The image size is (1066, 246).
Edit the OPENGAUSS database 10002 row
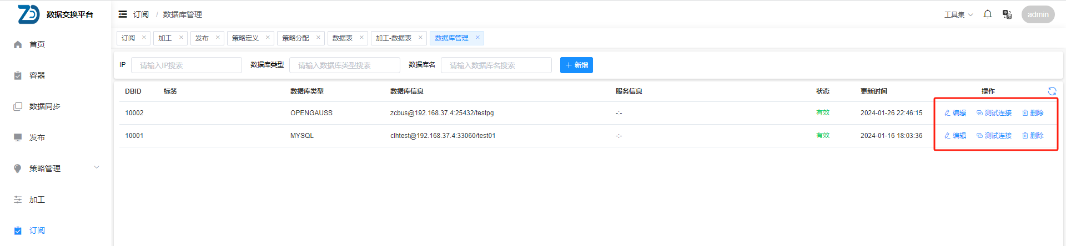pos(955,113)
